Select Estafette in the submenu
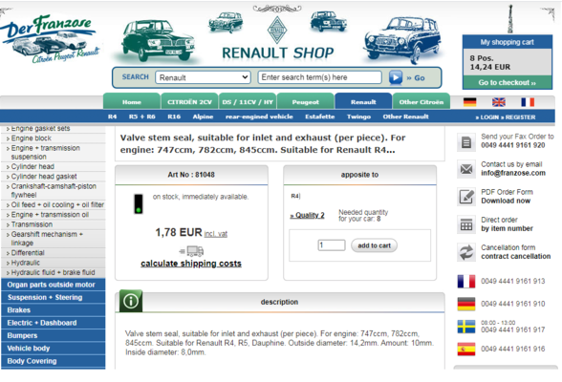Viewport: 562px width, 382px height. pos(319,117)
